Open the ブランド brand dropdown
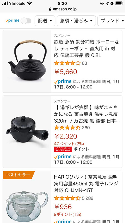The width and height of the screenshot is (125, 223). pos(111,21)
